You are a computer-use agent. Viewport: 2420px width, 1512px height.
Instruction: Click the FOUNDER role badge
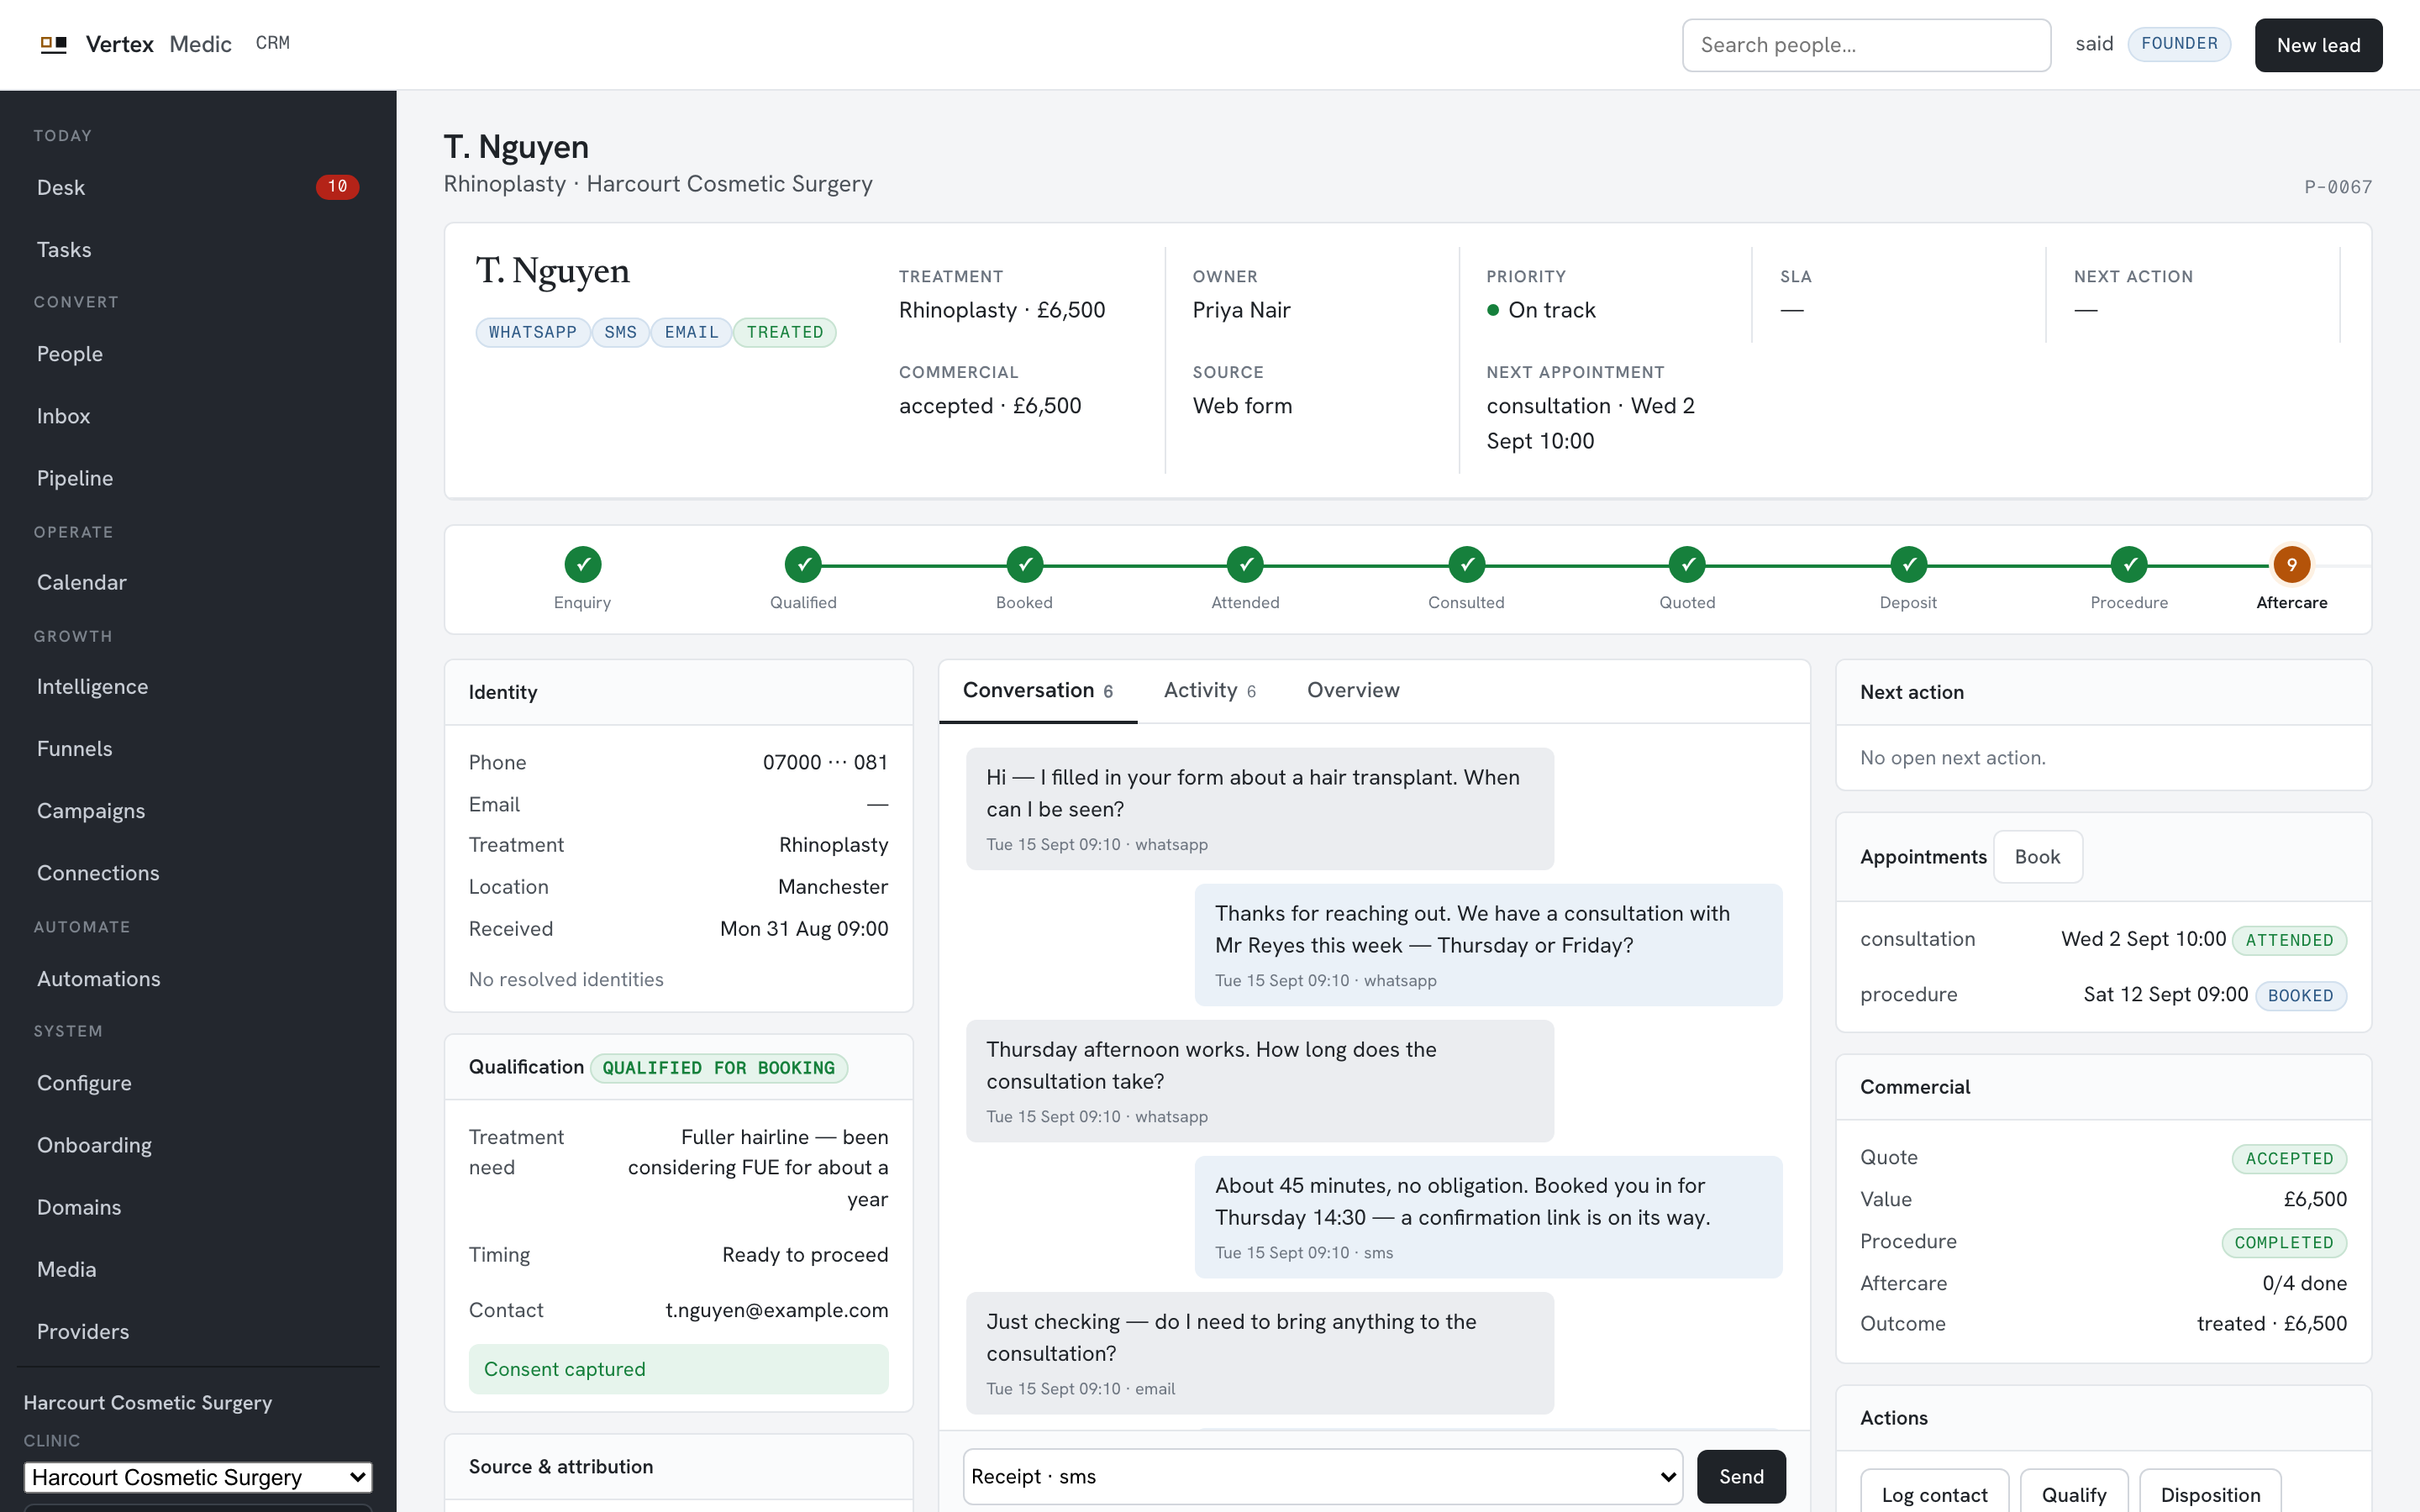point(2179,44)
